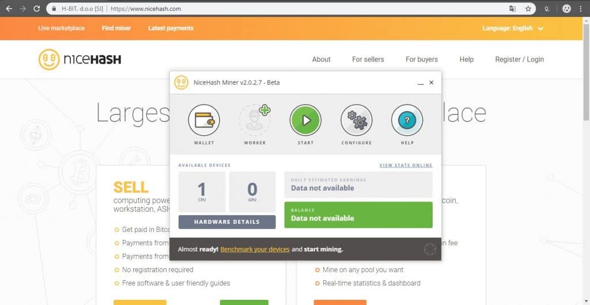
Task: Open the Configure gears icon
Action: 356,120
